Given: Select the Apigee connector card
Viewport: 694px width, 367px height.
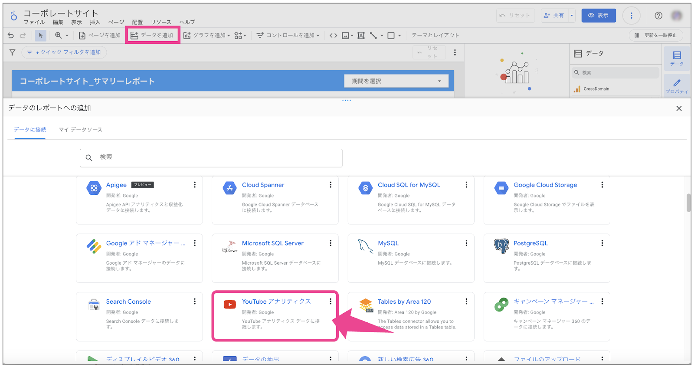Looking at the screenshot, I should 139,200.
